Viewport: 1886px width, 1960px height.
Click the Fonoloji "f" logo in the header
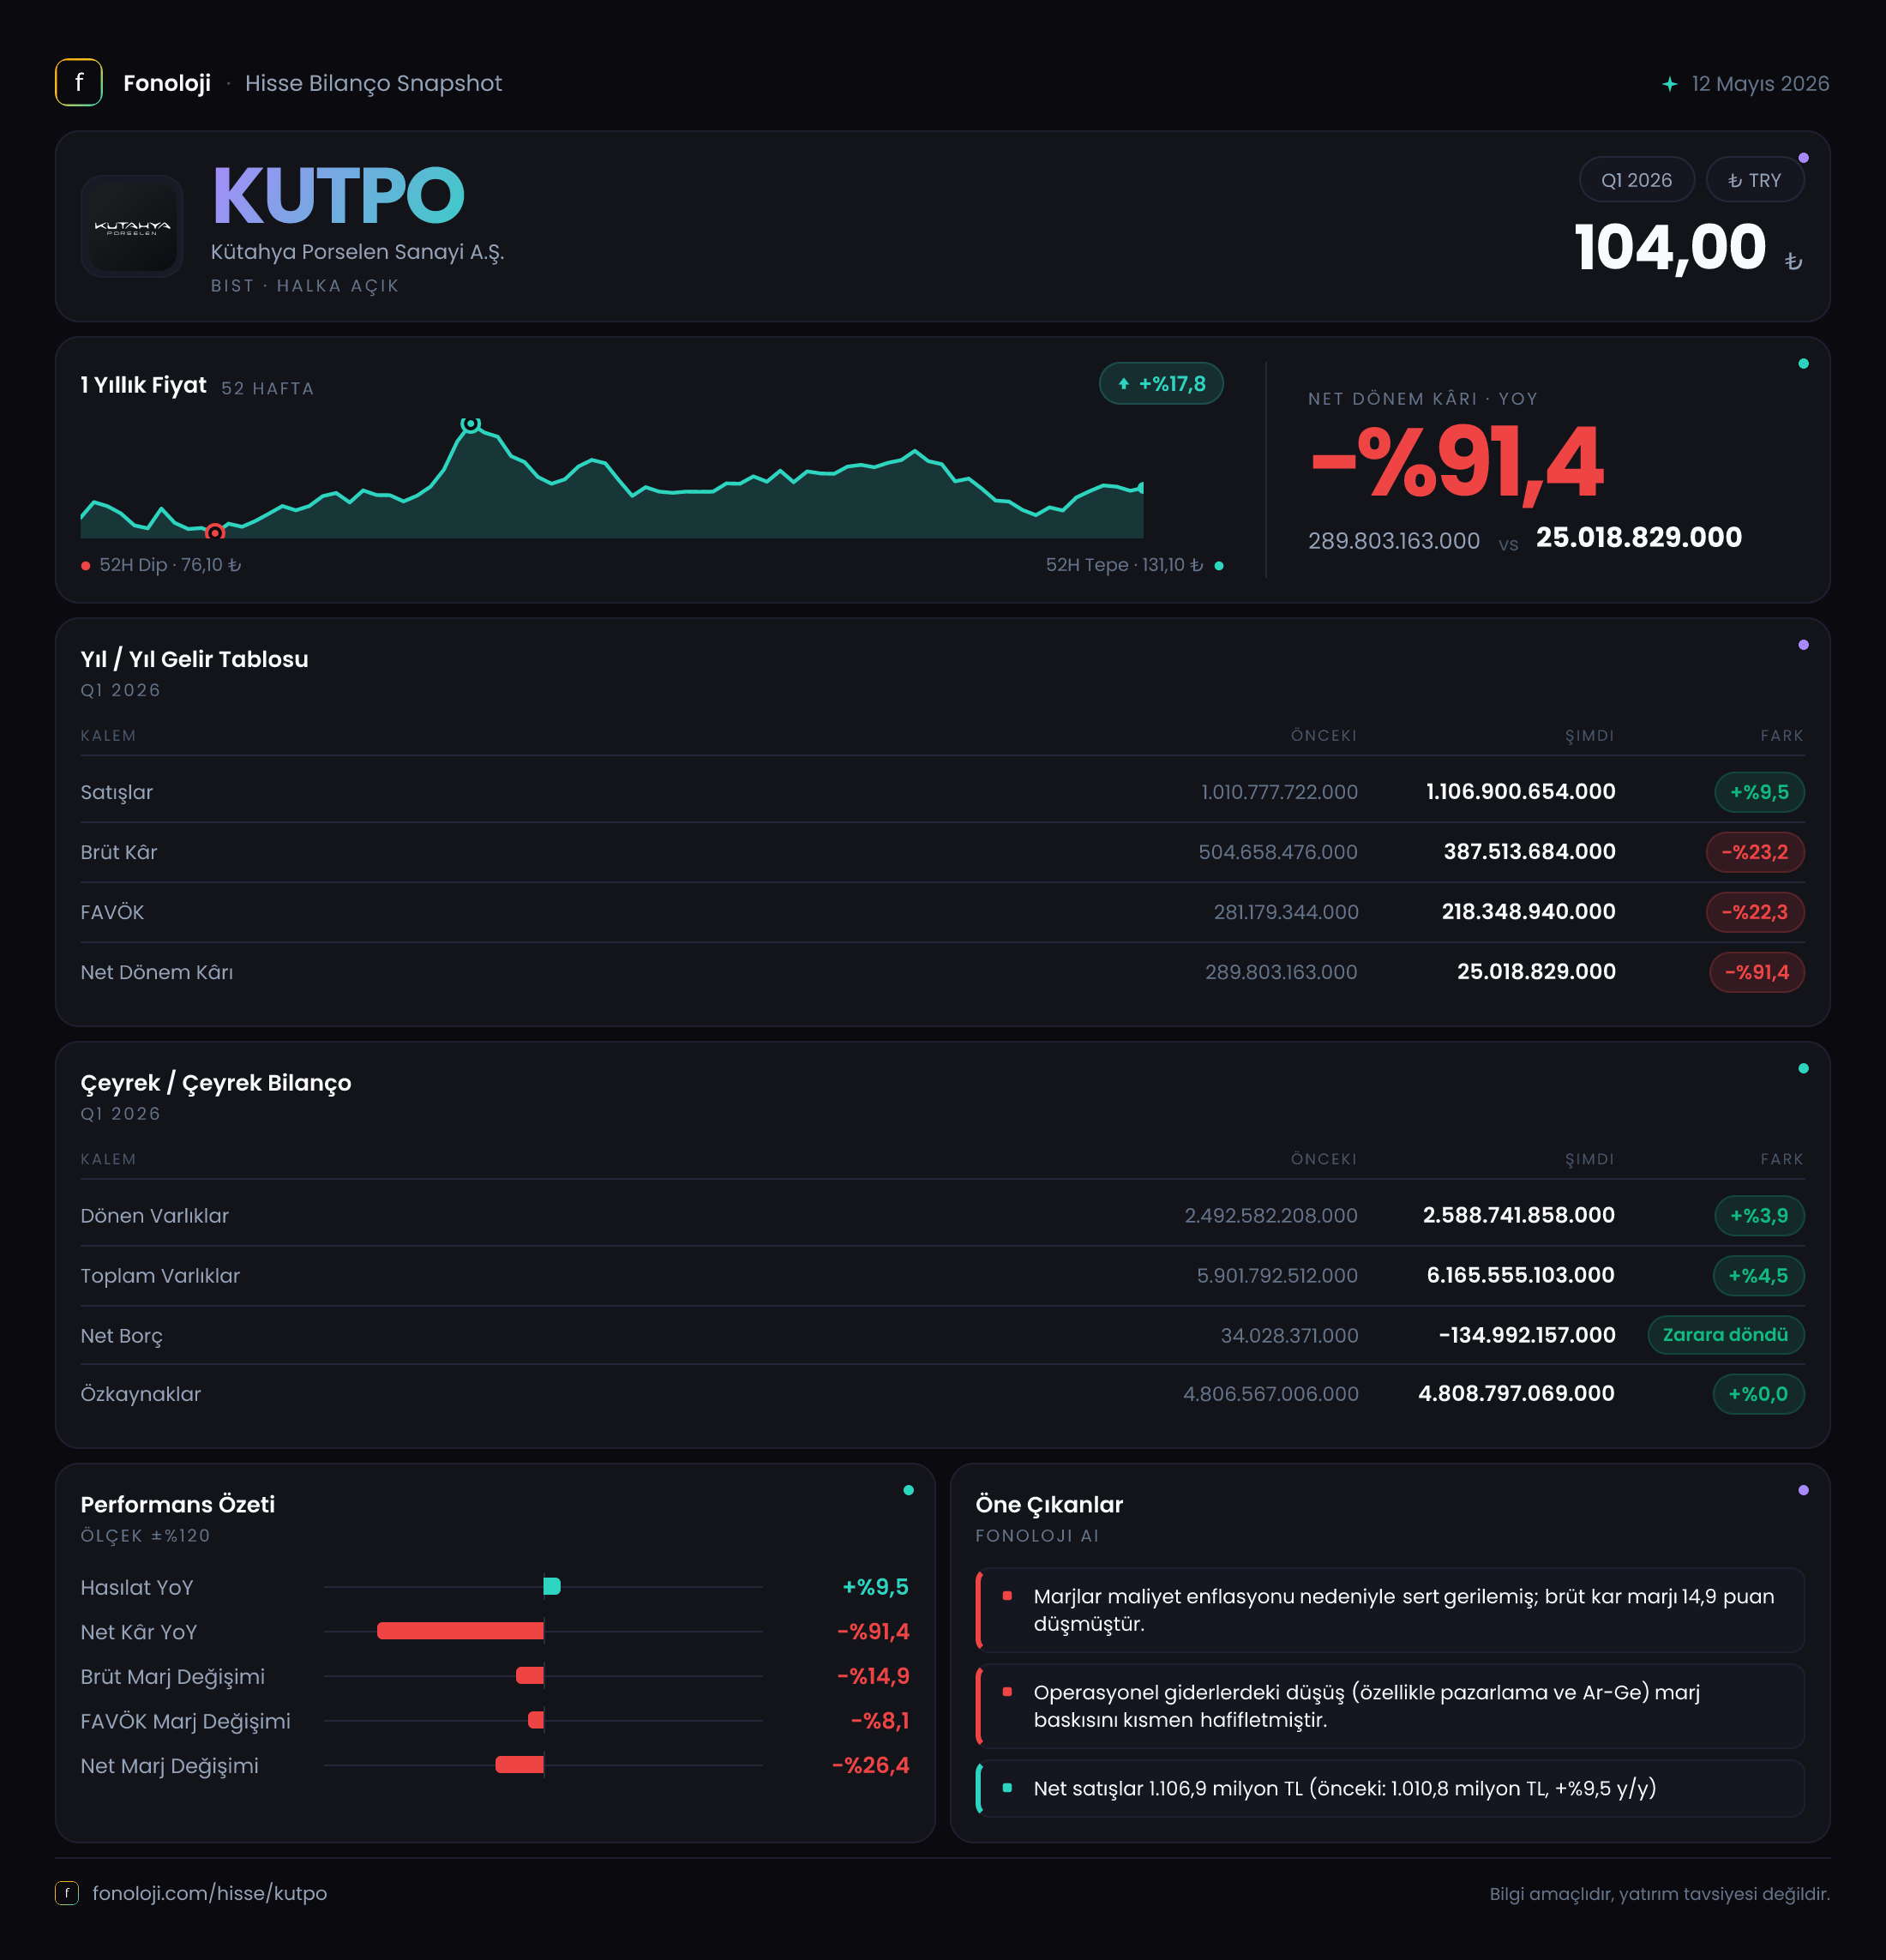[79, 83]
